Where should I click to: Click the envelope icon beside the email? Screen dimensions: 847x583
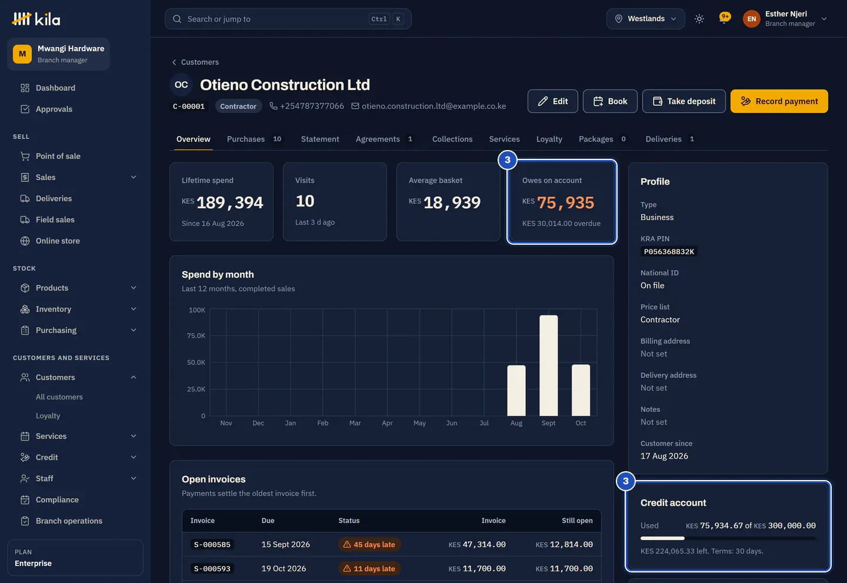click(355, 106)
